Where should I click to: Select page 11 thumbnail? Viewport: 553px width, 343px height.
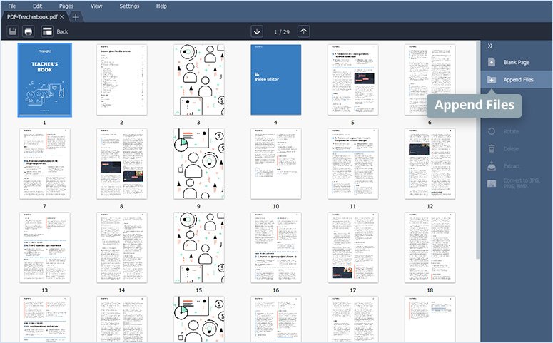[353, 163]
